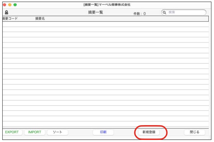The width and height of the screenshot is (214, 142).
Task: Open the ソート sort button
Action: click(57, 132)
